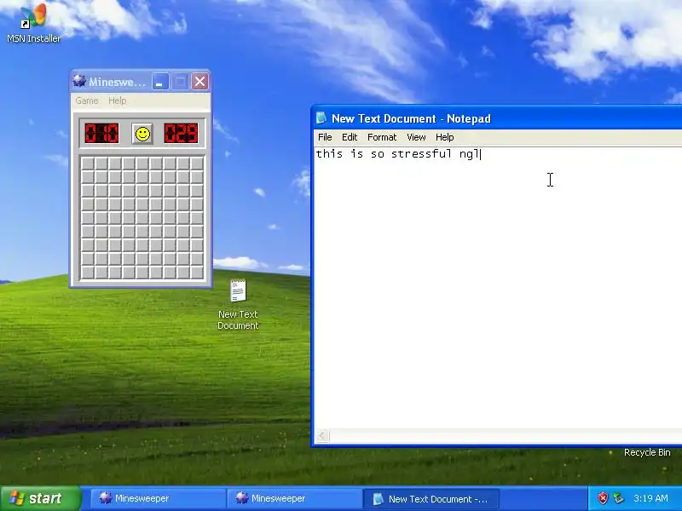This screenshot has height=511, width=682.
Task: Open the MSN Installer desktop shortcut
Action: tap(33, 23)
